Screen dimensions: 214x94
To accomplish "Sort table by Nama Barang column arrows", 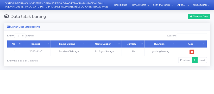I will (84, 44).
